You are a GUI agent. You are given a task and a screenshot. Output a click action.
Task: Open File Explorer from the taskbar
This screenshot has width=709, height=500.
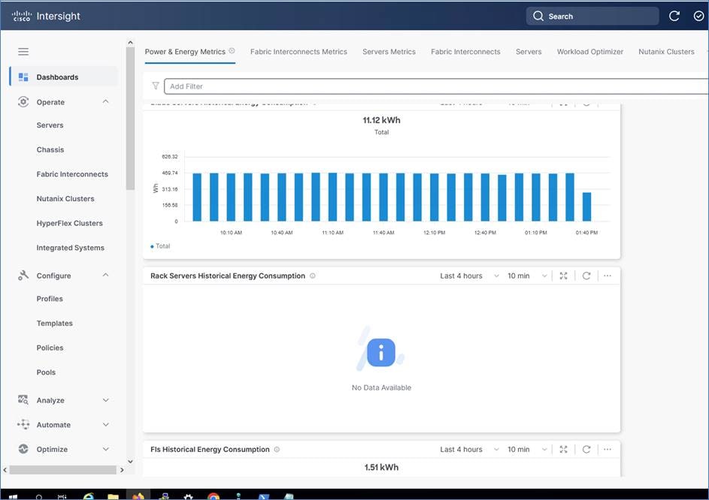coord(113,496)
